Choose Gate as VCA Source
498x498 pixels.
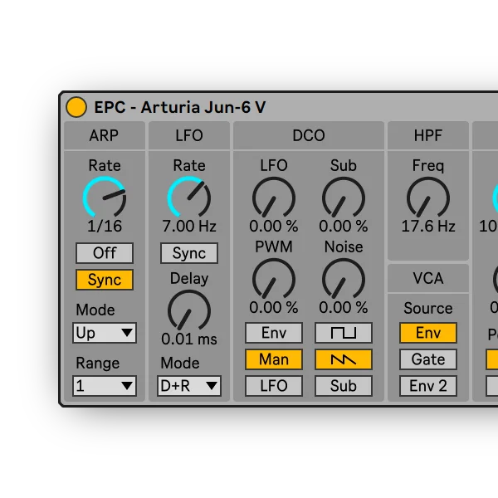click(x=428, y=359)
